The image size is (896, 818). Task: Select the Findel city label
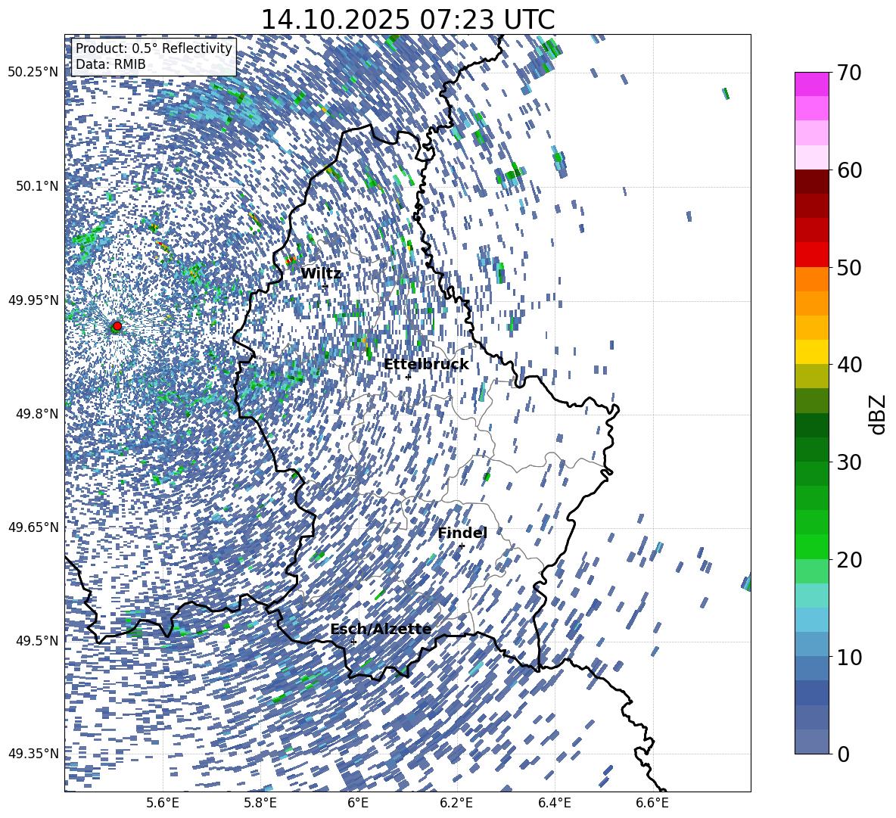462,533
